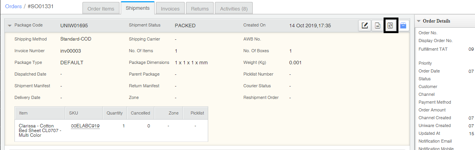Open the Activities (8) tab

pos(234,9)
